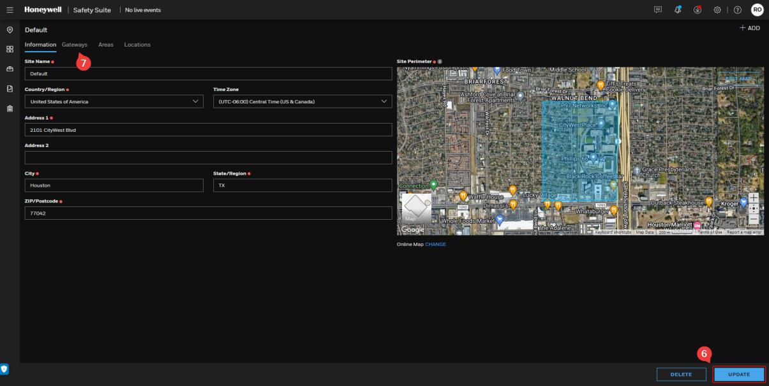This screenshot has height=386, width=769.
Task: Switch to Map view thumbnail
Action: pyautogui.click(x=416, y=208)
